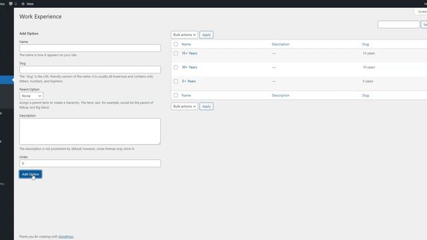The image size is (427, 240).
Task: Open the 10+ Years option link
Action: 189,67
